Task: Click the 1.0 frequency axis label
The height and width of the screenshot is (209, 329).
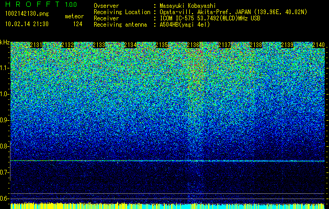Action: 4,94
